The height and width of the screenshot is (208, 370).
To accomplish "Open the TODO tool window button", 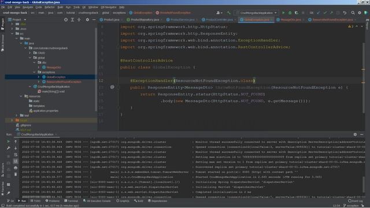I will (x=35, y=201).
